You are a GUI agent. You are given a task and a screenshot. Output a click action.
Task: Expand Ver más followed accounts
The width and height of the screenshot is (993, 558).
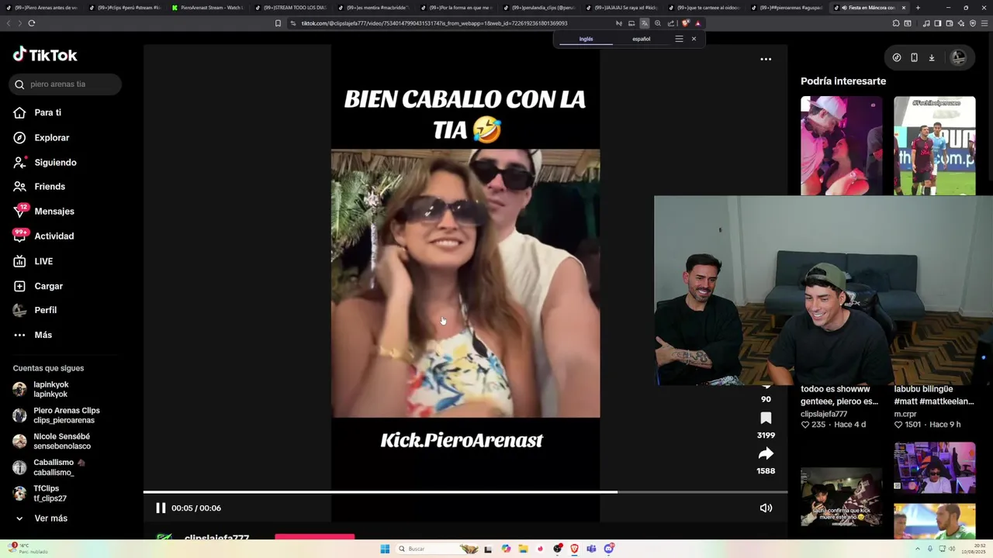pos(41,518)
